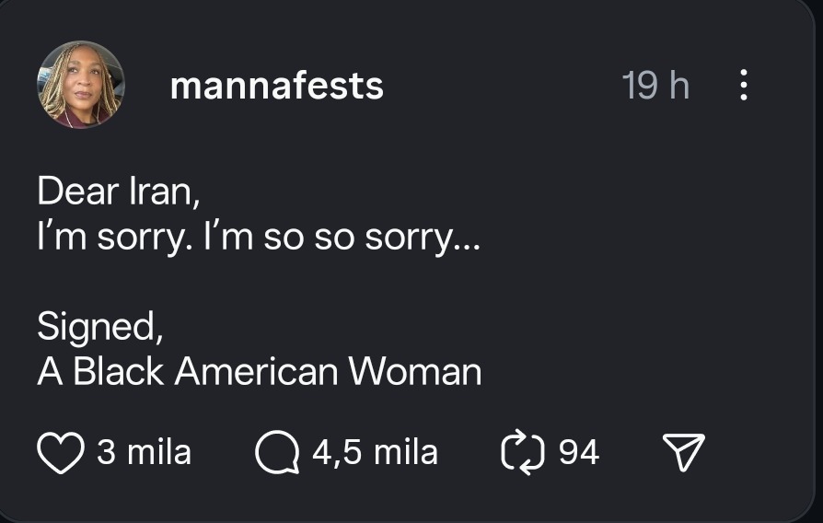
Task: Click the word 'Iran' in the post
Action: [162, 192]
